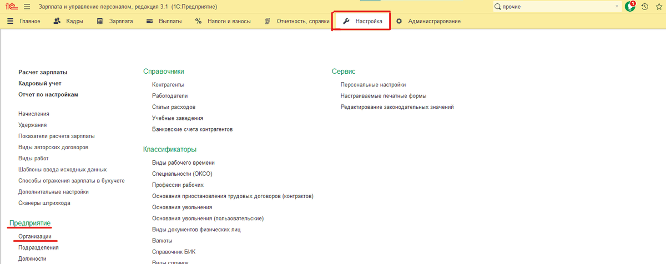The width and height of the screenshot is (666, 264).
Task: Open the Налоги и взносы section
Action: 223,21
